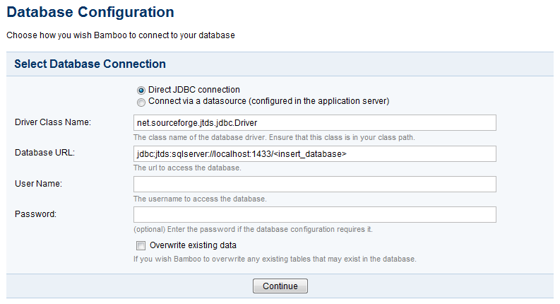Click the 'Select Database Connection' section header
This screenshot has height=304, width=560.
pos(90,64)
